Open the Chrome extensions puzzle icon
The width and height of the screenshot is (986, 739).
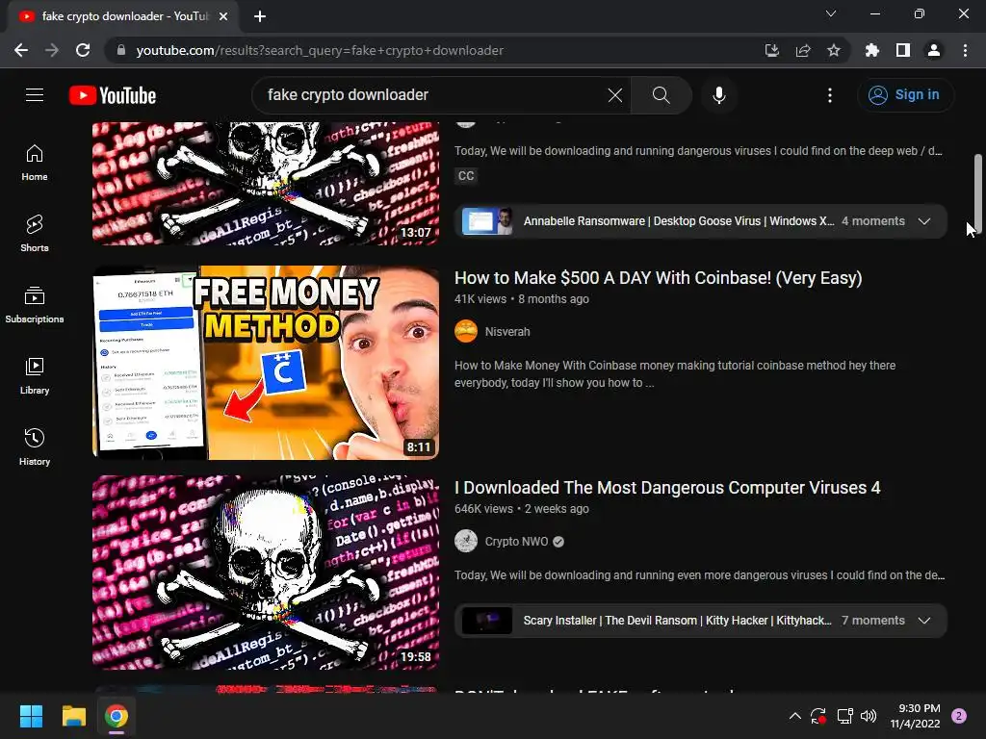pyautogui.click(x=871, y=50)
